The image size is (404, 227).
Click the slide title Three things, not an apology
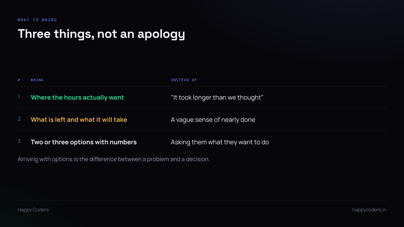point(101,34)
